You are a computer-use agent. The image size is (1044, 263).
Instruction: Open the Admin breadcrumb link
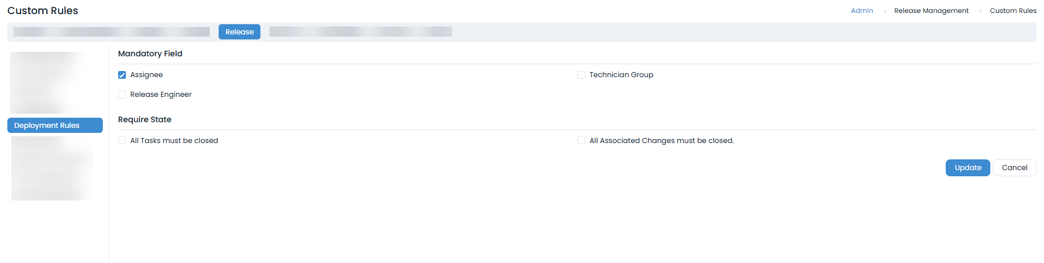click(x=862, y=11)
